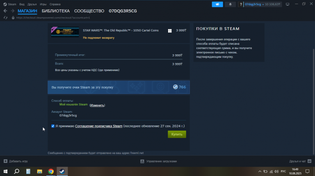The height and width of the screenshot is (176, 315).
Task: Open the Справка menu
Action: click(55, 4)
